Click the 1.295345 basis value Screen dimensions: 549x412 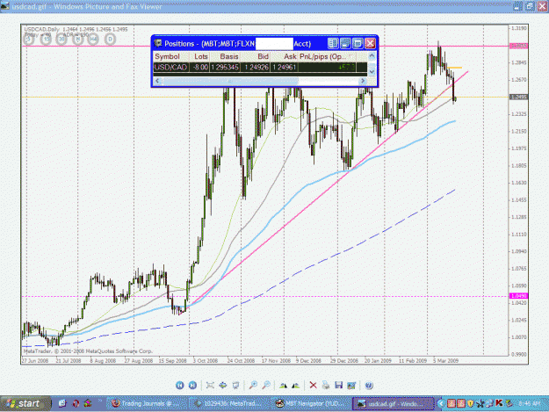(225, 68)
